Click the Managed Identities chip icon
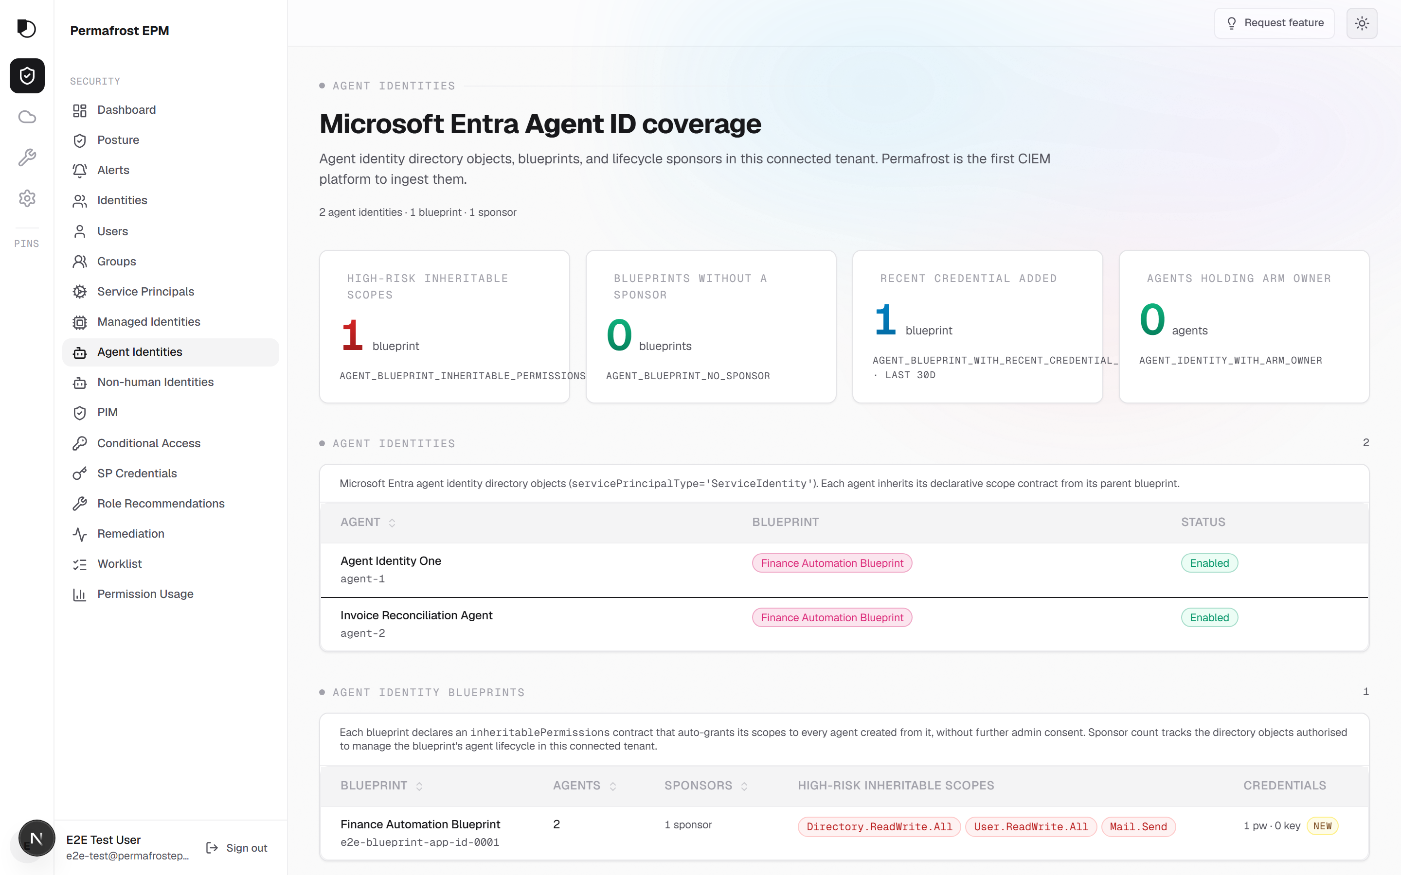The image size is (1401, 875). [x=80, y=322]
